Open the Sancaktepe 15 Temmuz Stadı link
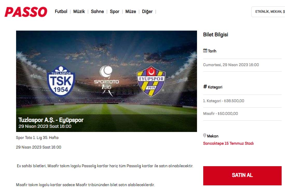Screen dimensions: 285x189 [x=228, y=143]
